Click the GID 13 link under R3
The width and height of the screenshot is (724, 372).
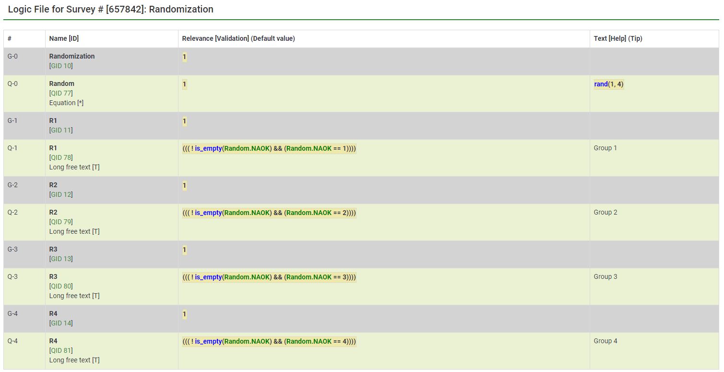[61, 259]
